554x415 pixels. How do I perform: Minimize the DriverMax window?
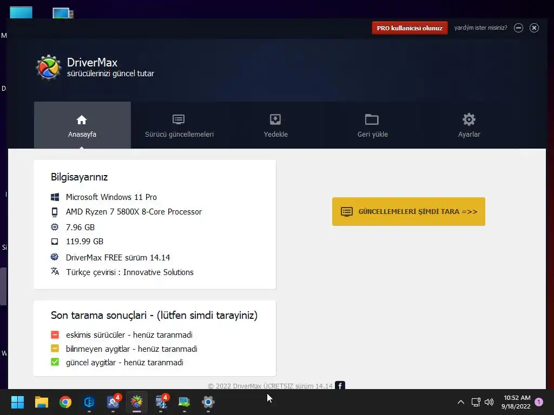(518, 28)
